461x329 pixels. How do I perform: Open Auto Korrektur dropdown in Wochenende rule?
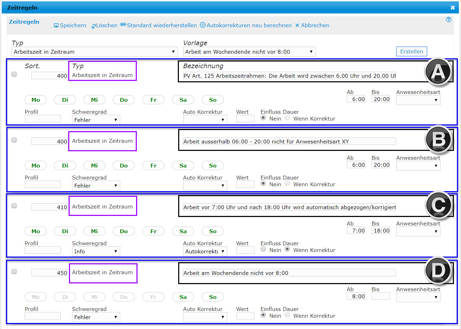[x=205, y=317]
